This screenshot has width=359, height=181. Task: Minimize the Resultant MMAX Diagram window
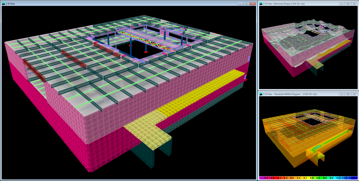[x=342, y=94]
